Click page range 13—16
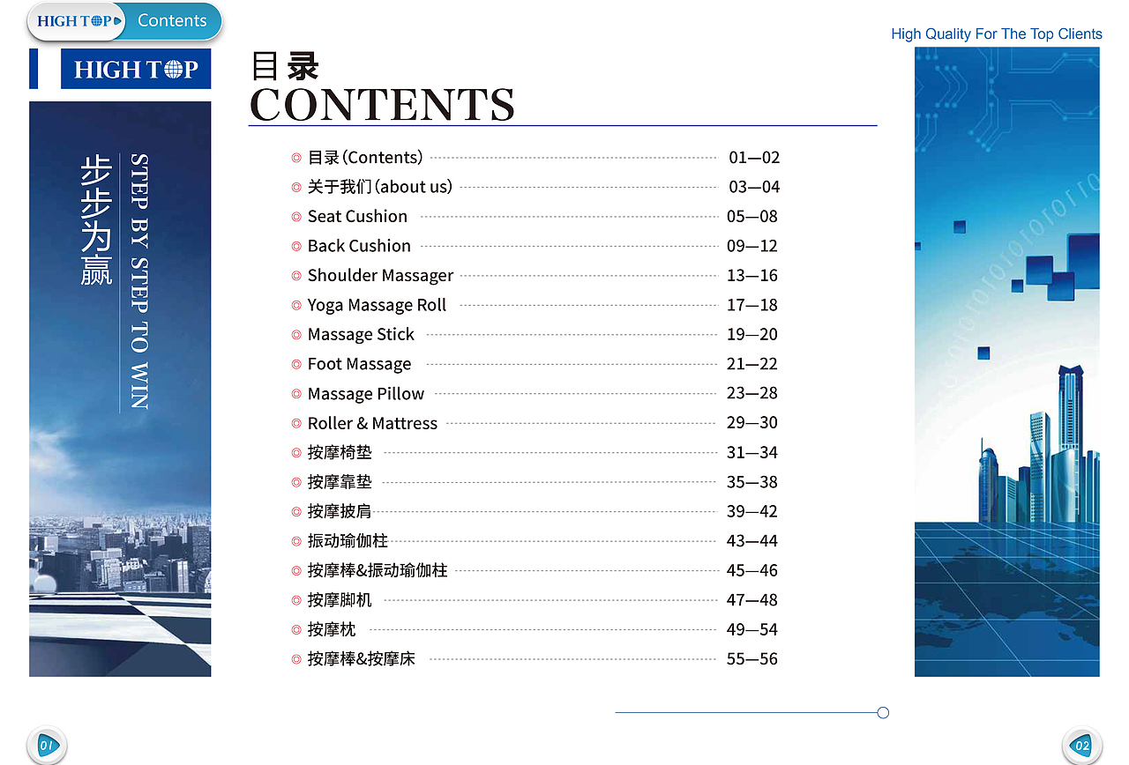The width and height of the screenshot is (1129, 765). 752,276
